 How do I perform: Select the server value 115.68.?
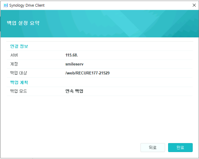click(x=72, y=55)
